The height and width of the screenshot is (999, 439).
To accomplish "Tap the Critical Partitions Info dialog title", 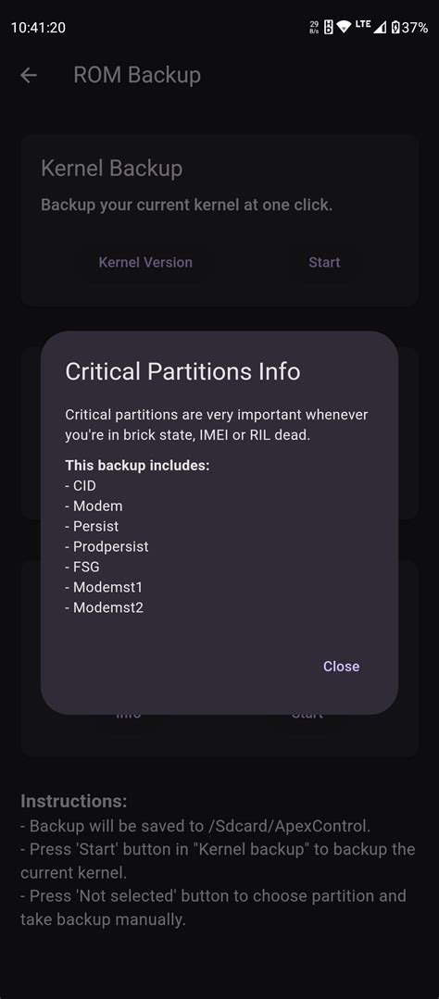I will [182, 371].
